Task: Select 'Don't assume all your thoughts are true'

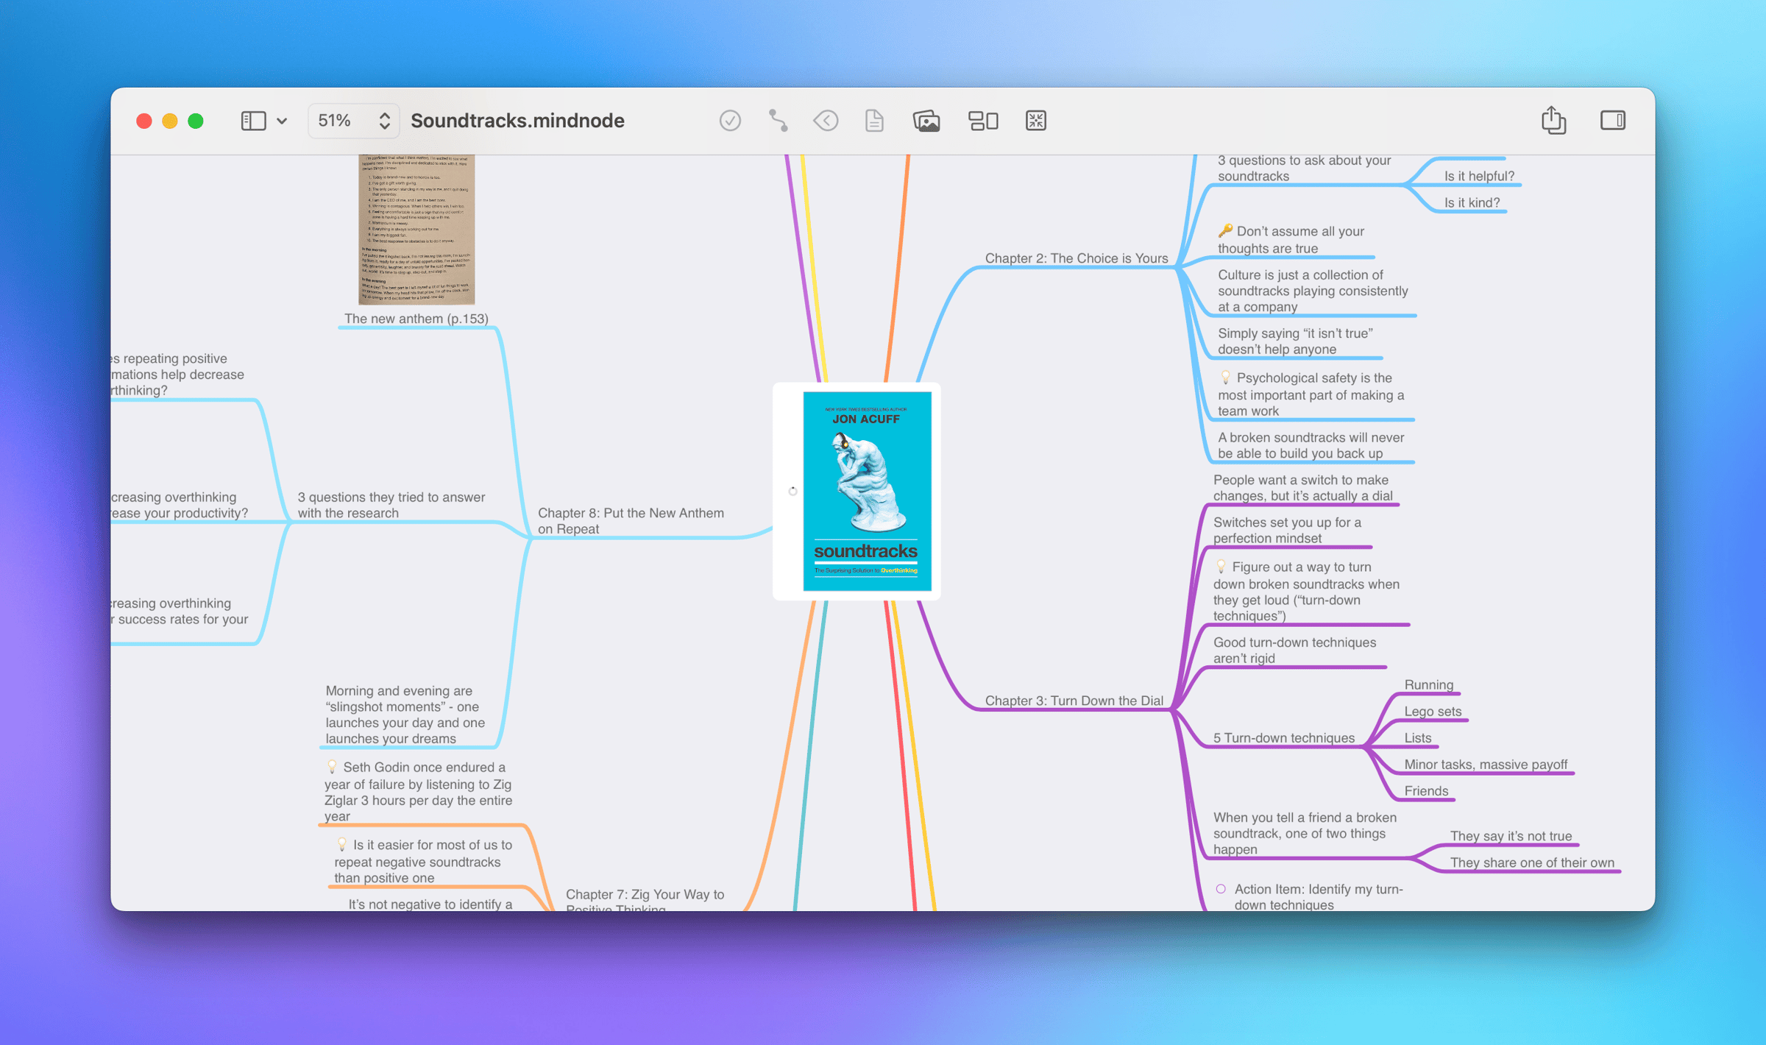Action: click(1291, 240)
